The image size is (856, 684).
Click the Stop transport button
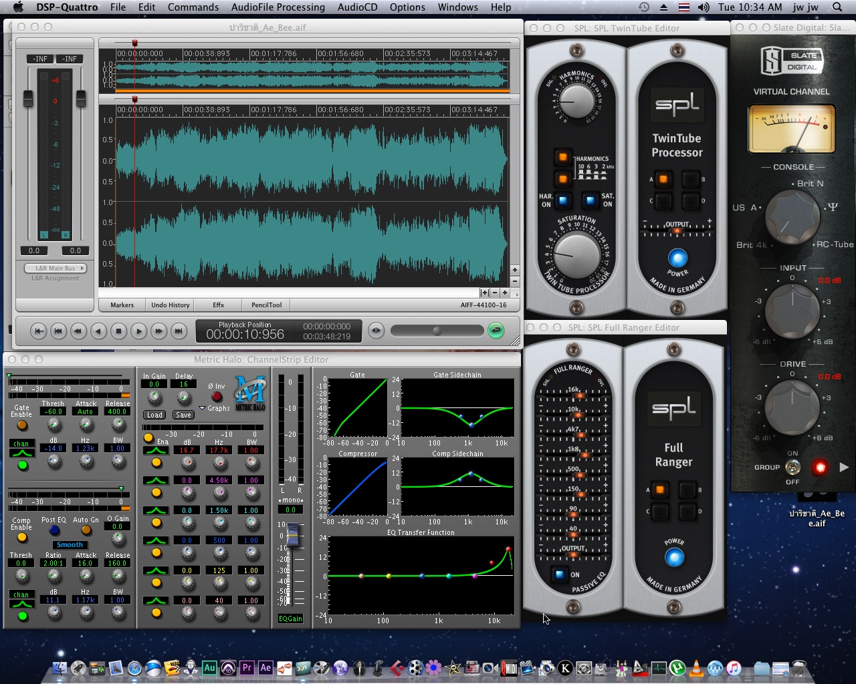(118, 331)
